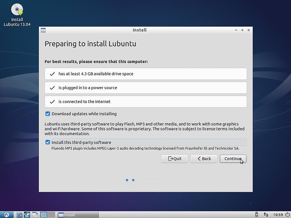Switch to the first workspace in the pager
The height and width of the screenshot is (218, 291).
click(43, 214)
